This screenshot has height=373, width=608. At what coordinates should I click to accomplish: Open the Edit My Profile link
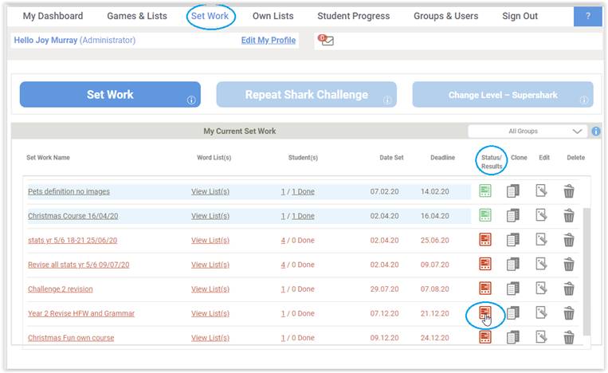(269, 40)
